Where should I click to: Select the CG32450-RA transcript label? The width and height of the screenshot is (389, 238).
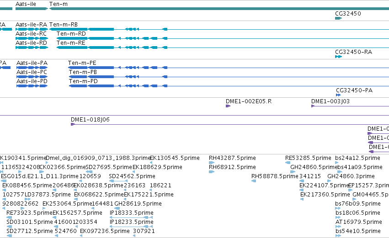(x=353, y=52)
